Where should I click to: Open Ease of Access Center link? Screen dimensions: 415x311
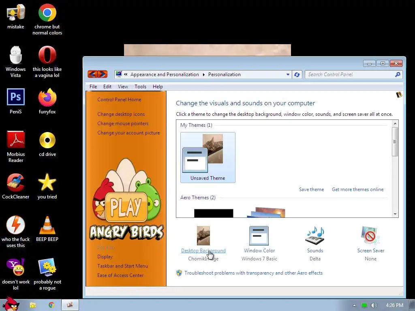(x=120, y=275)
